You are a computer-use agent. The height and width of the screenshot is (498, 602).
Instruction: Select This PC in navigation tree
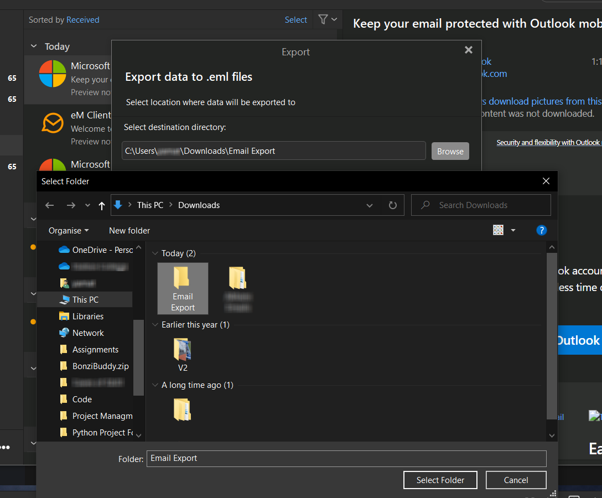coord(85,299)
